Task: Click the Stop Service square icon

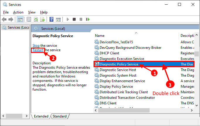Action: [74, 19]
